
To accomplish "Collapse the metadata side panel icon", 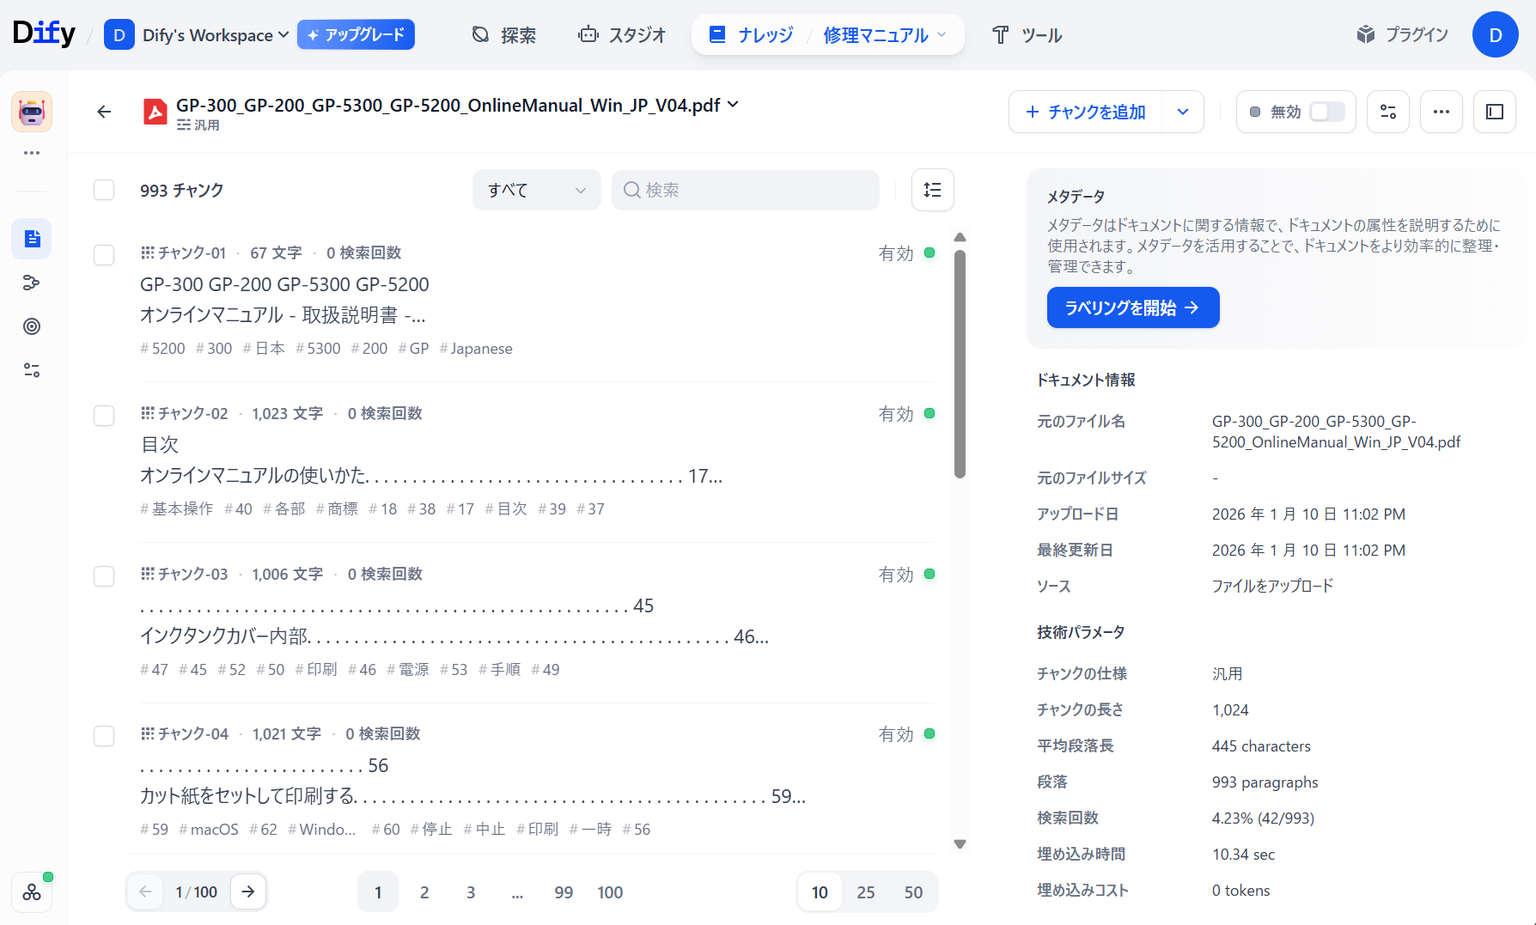I will [x=1495, y=112].
